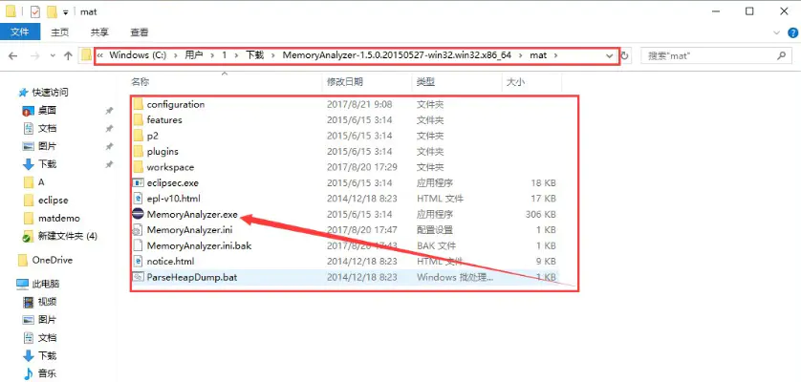Click 下载 in the address path
Viewport: 801px width, 382px height.
point(255,55)
